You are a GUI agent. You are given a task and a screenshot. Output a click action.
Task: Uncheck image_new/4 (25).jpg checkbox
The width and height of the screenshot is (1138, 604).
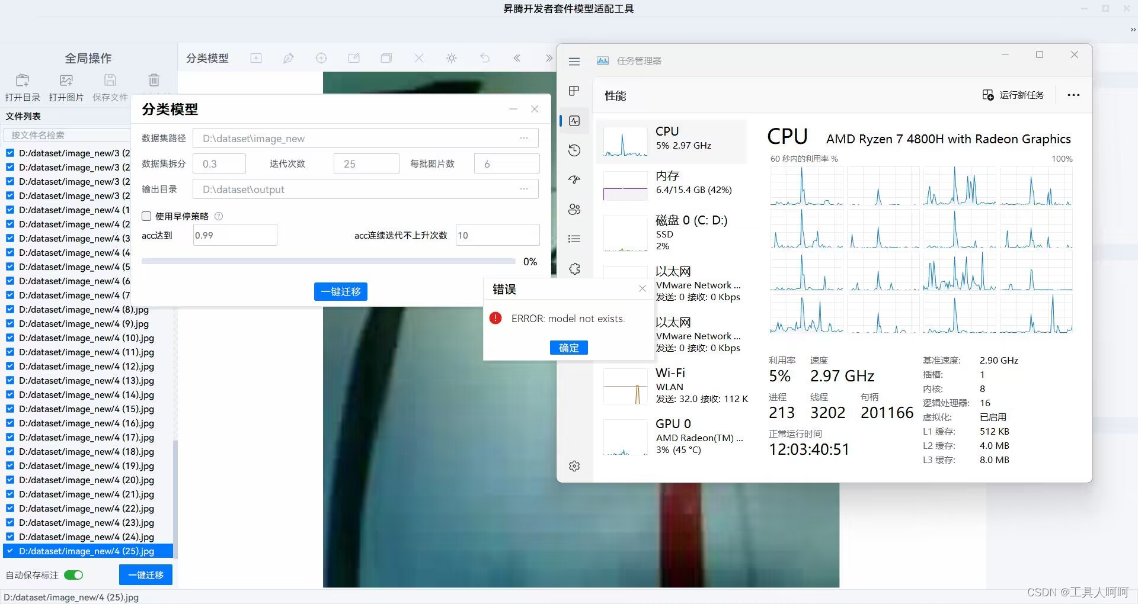[x=10, y=551]
